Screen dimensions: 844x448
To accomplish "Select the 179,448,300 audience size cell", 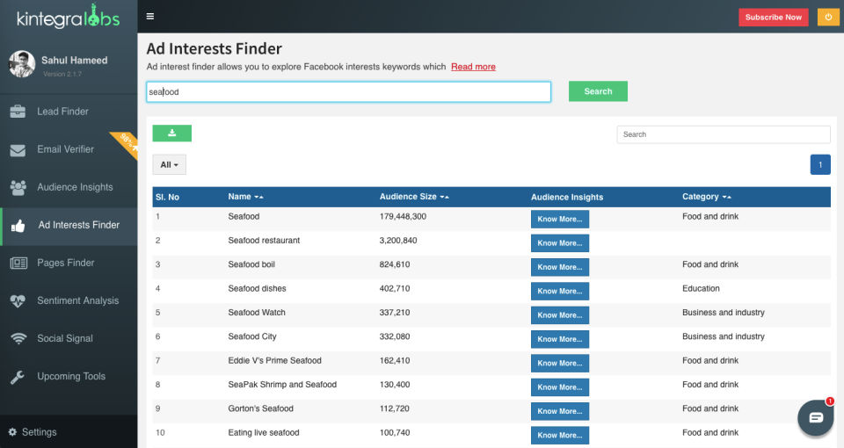I will [x=403, y=216].
